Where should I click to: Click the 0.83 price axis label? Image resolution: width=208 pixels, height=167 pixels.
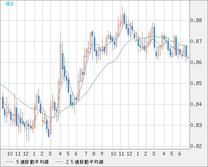196,125
